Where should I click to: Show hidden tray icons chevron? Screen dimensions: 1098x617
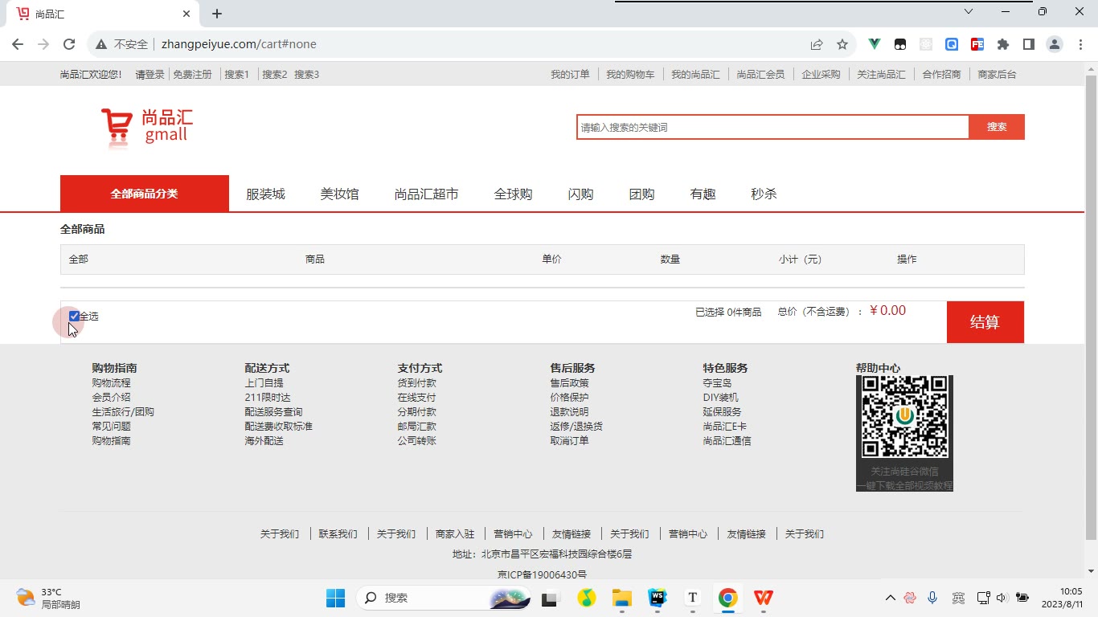(891, 598)
